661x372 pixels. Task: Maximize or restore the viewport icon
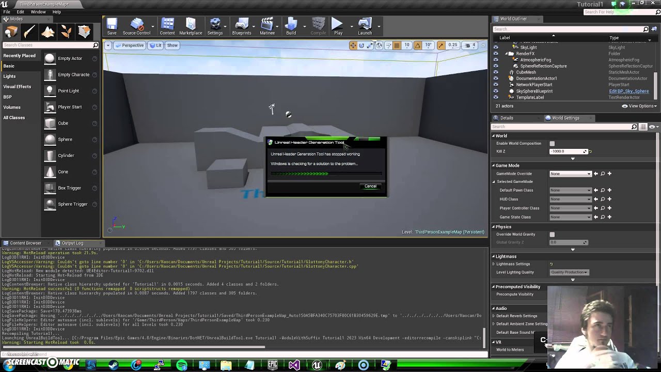point(483,45)
